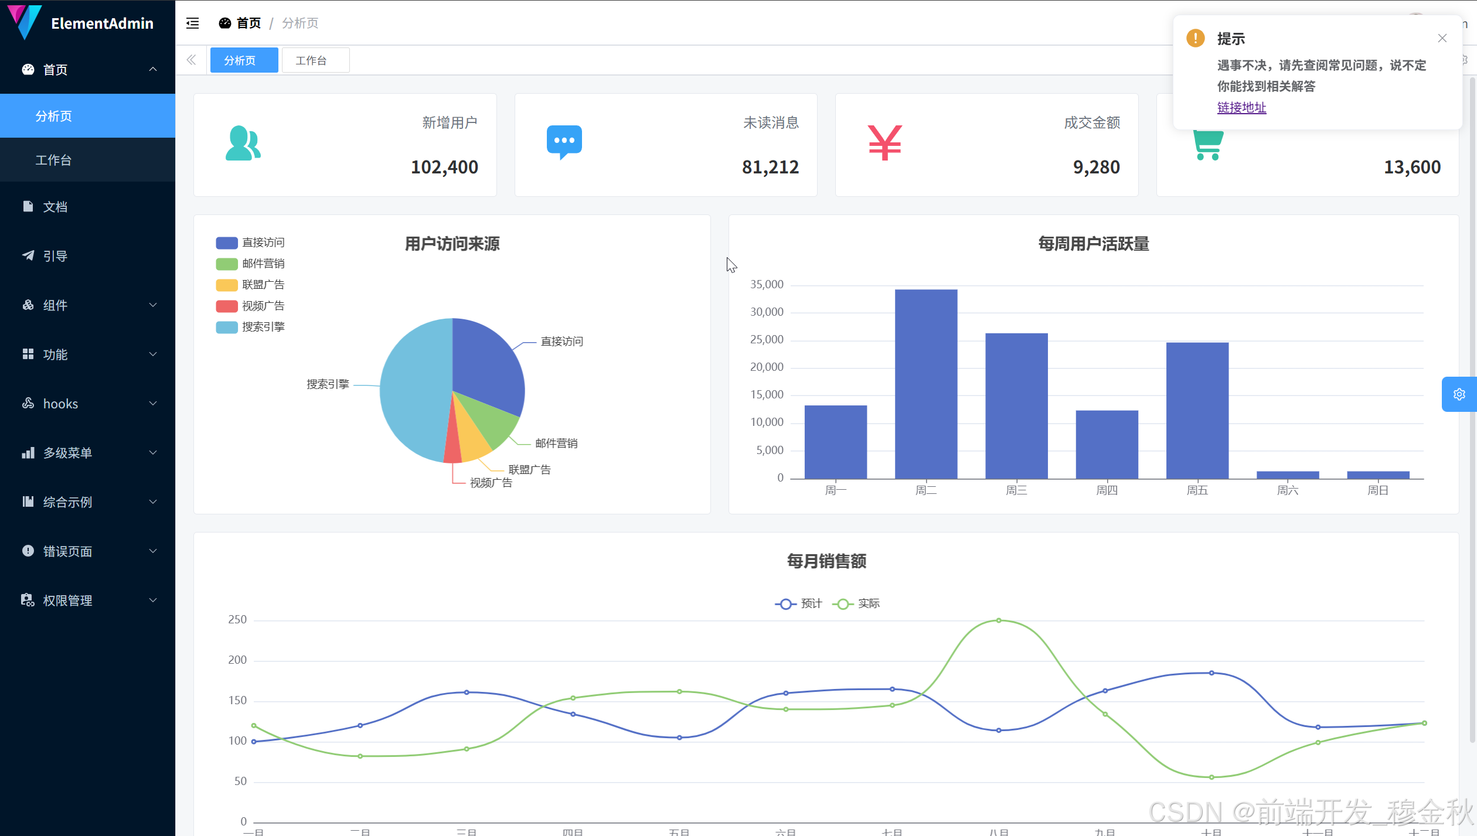Open 工作台 in the sidebar submenu

54,160
